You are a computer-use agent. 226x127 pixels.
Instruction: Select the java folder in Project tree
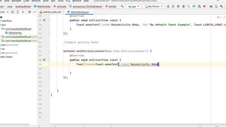[4, 25]
